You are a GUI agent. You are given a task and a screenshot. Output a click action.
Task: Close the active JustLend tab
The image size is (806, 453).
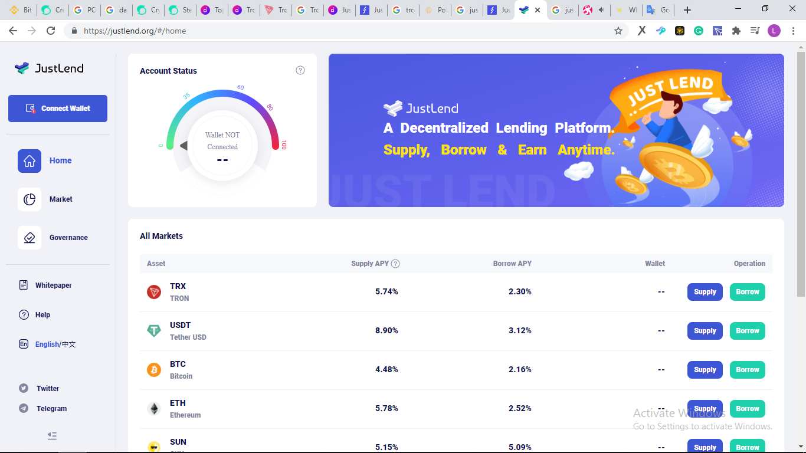click(538, 10)
